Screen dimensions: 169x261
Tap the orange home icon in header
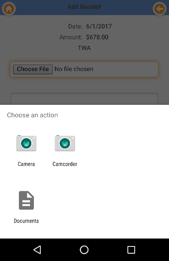click(x=9, y=9)
